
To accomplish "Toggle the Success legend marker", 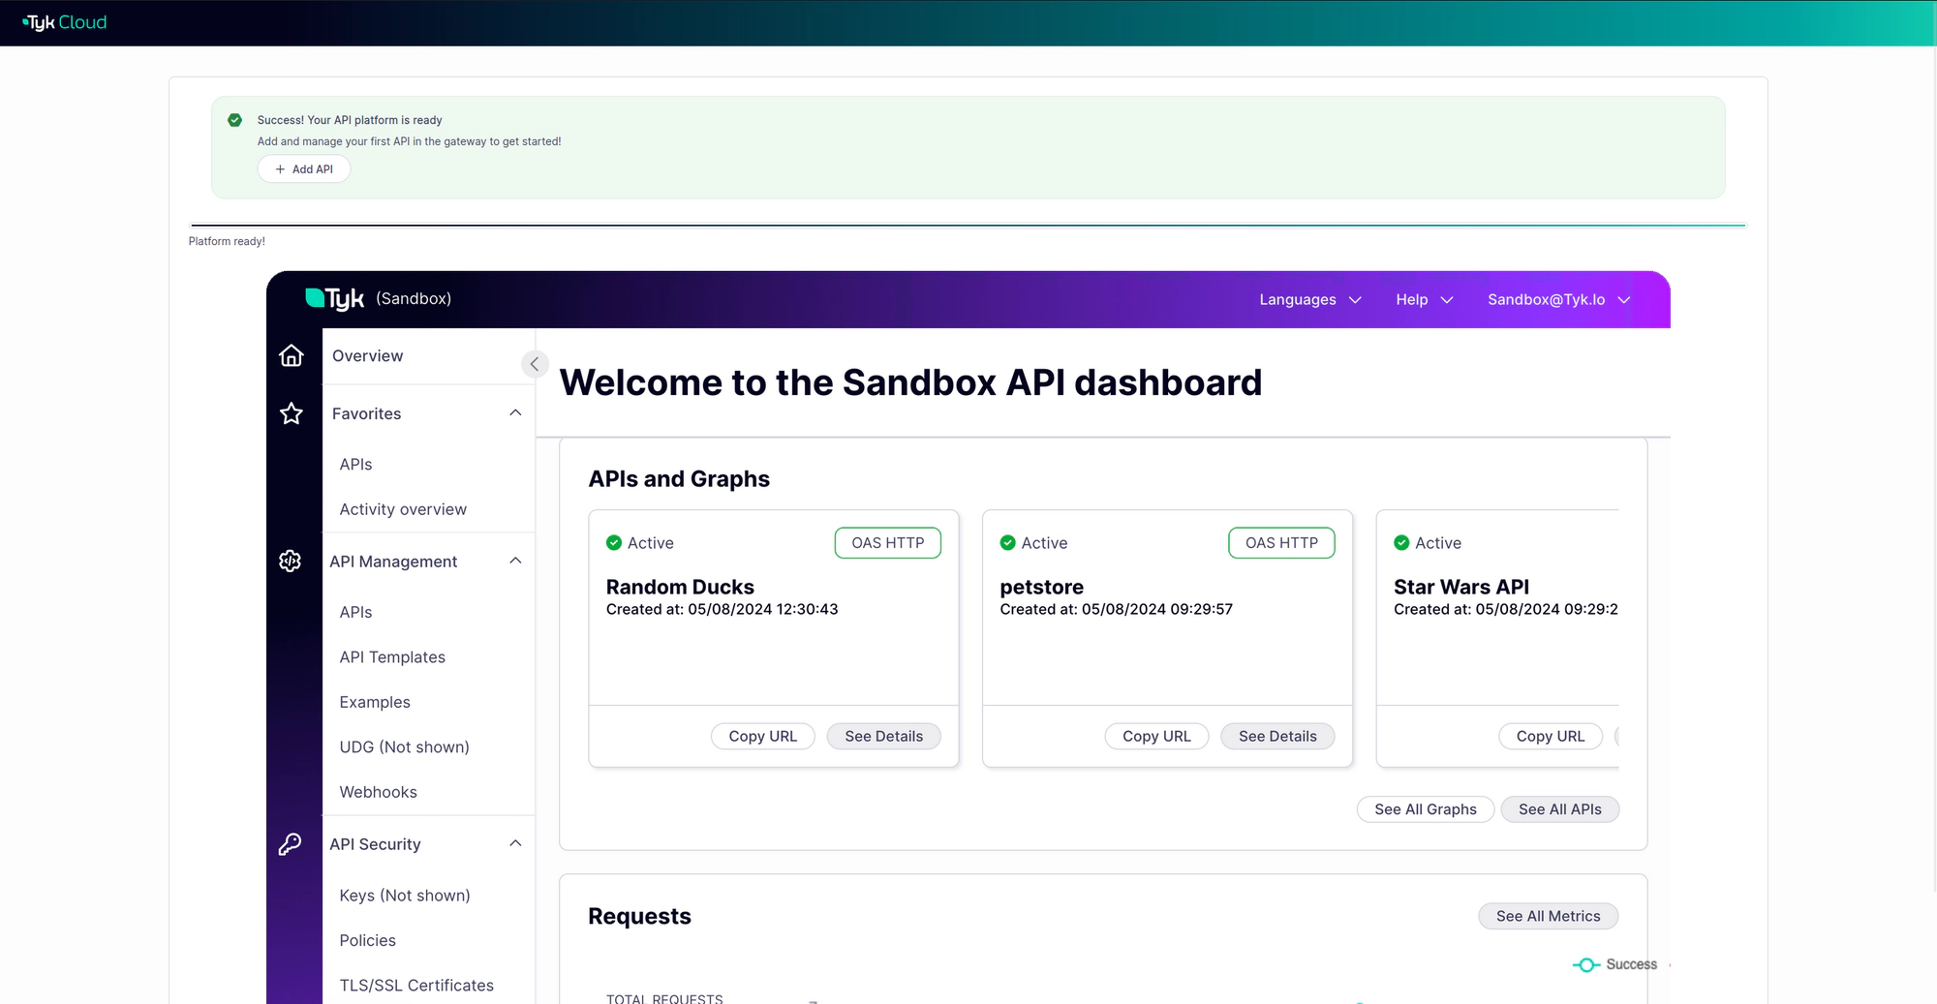I will pyautogui.click(x=1585, y=964).
